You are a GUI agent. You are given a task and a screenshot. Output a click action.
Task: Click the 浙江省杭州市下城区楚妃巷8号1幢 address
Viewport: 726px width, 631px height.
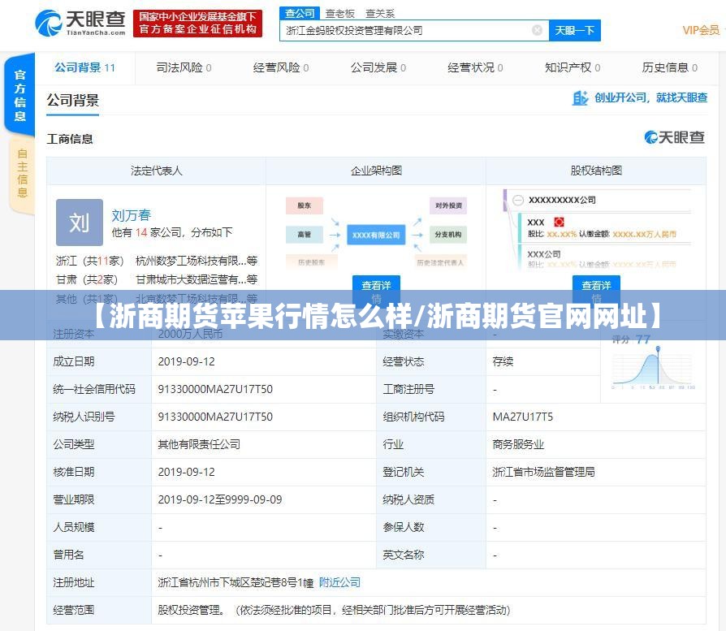tap(236, 582)
